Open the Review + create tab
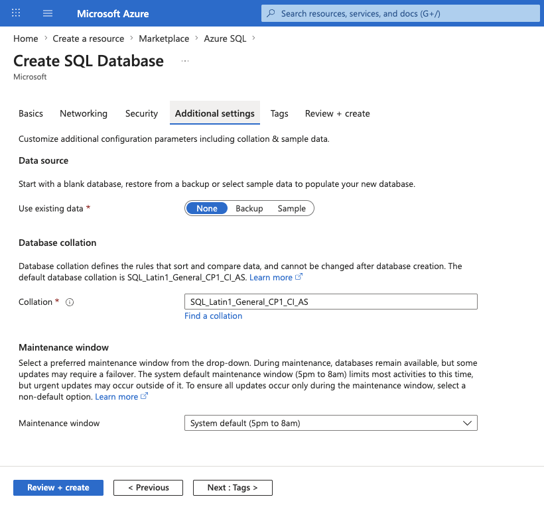 pos(337,113)
